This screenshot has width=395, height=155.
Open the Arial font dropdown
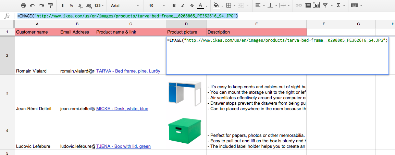point(125,5)
